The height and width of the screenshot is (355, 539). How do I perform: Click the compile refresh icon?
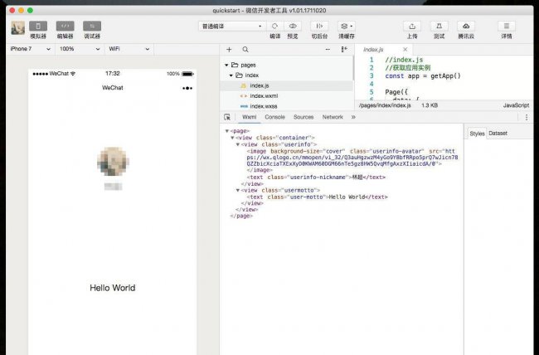point(274,27)
